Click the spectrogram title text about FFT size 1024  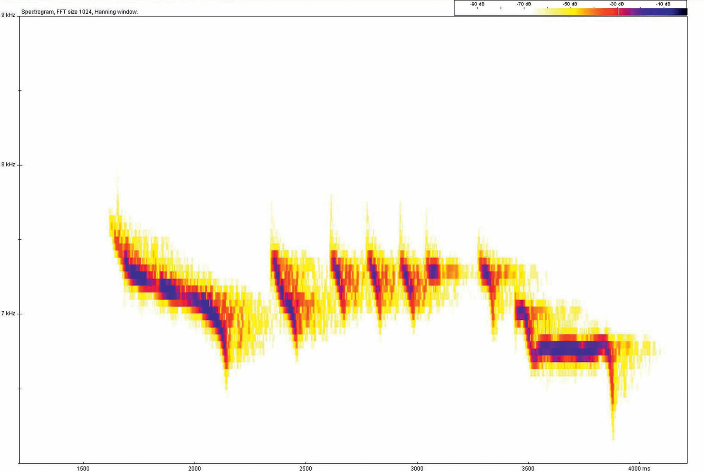pyautogui.click(x=79, y=12)
